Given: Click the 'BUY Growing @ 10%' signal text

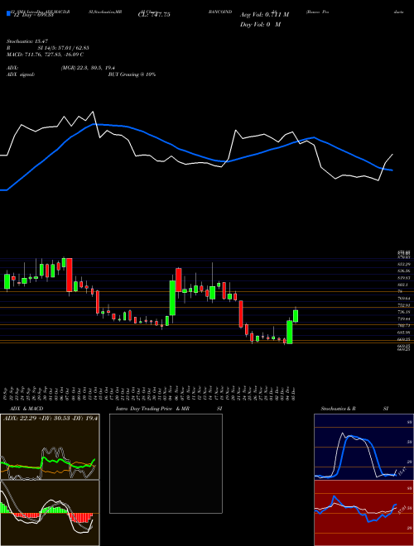Looking at the screenshot, I should click(132, 74).
